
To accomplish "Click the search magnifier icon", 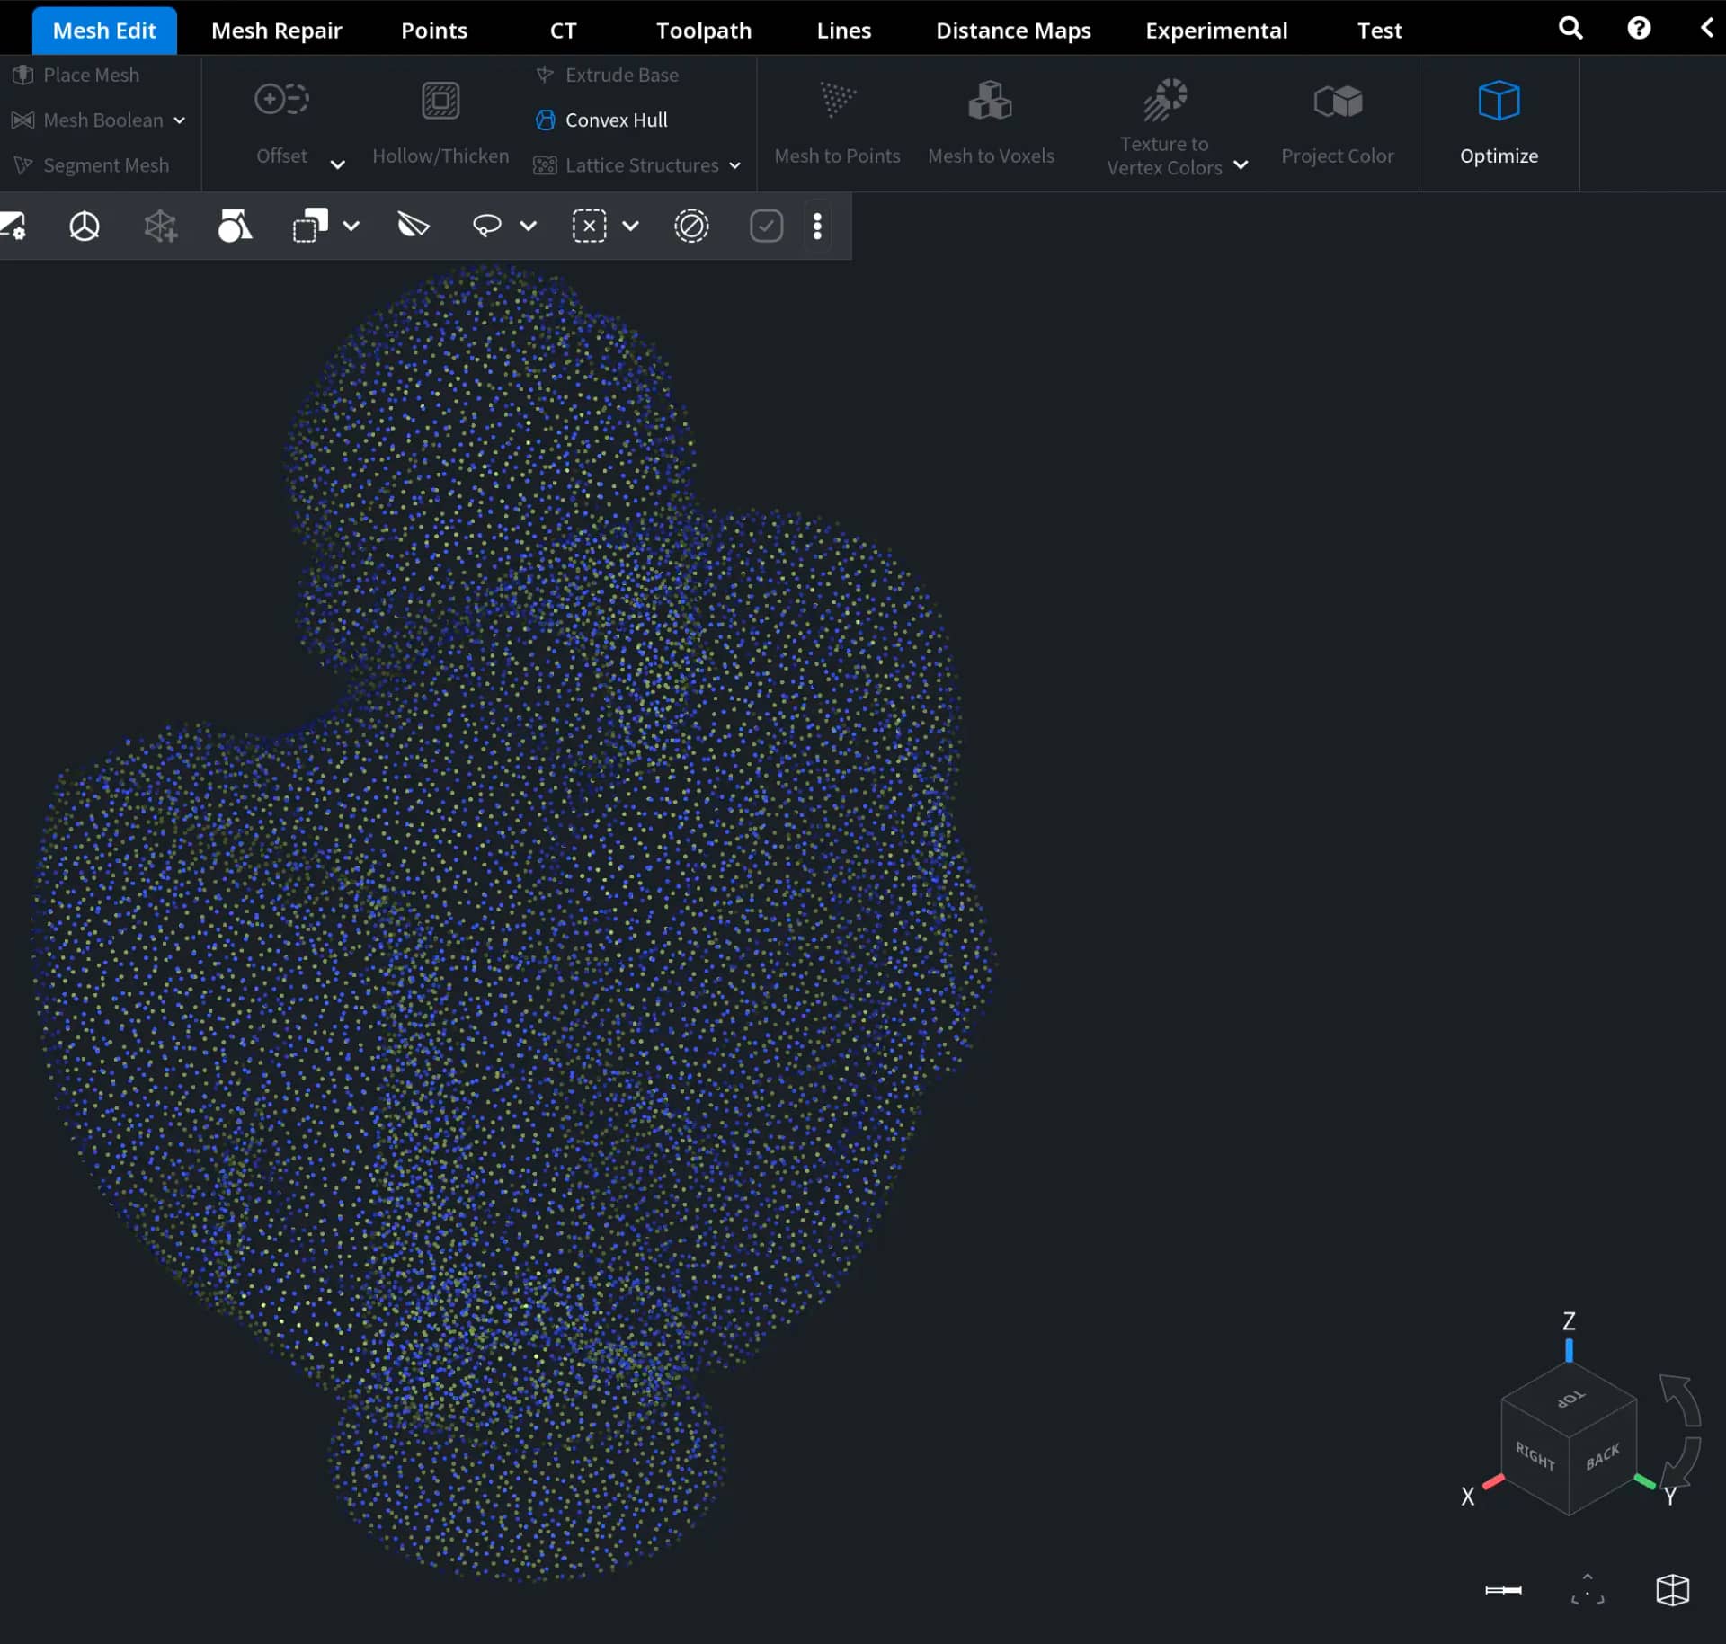I will [1570, 28].
